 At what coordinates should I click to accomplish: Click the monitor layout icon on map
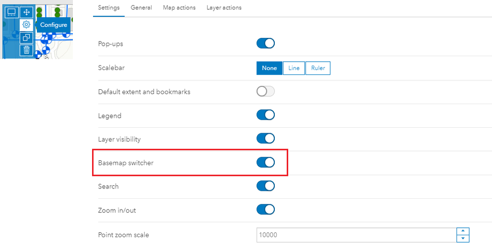(12, 12)
